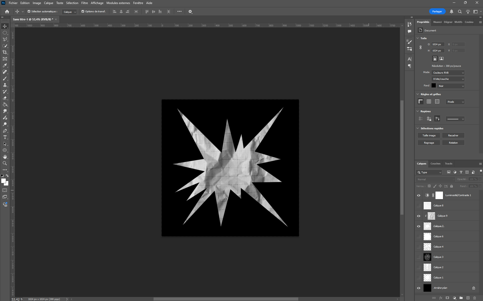Hide the Luminosité/Contraste 1 layer
The width and height of the screenshot is (483, 301).
[x=419, y=195]
